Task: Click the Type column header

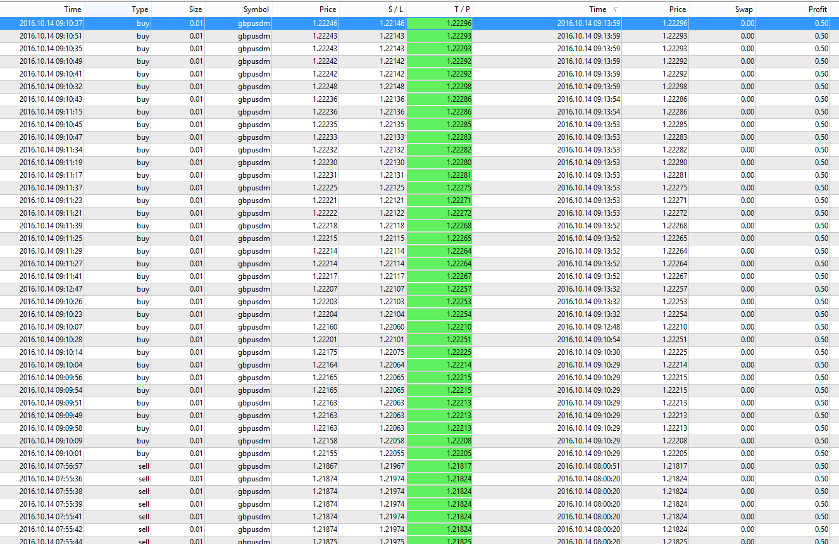Action: 118,9
